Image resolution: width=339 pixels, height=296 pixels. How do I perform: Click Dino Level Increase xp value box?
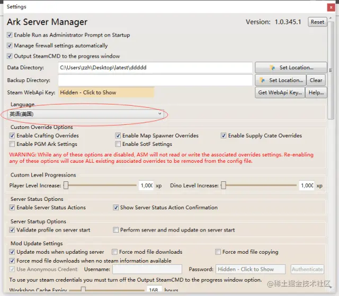click(307, 186)
